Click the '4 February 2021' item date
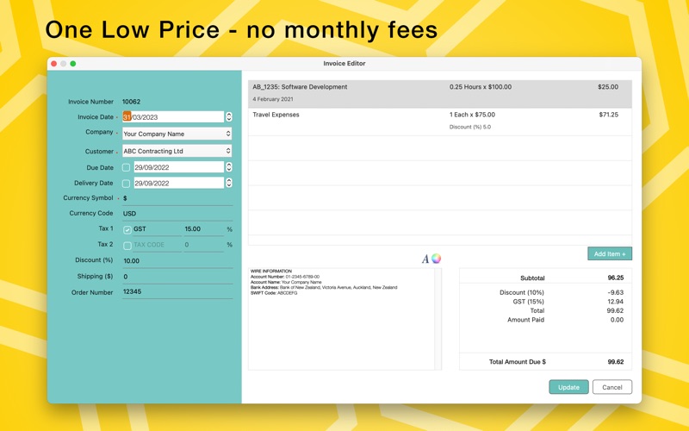This screenshot has height=431, width=689. point(273,99)
